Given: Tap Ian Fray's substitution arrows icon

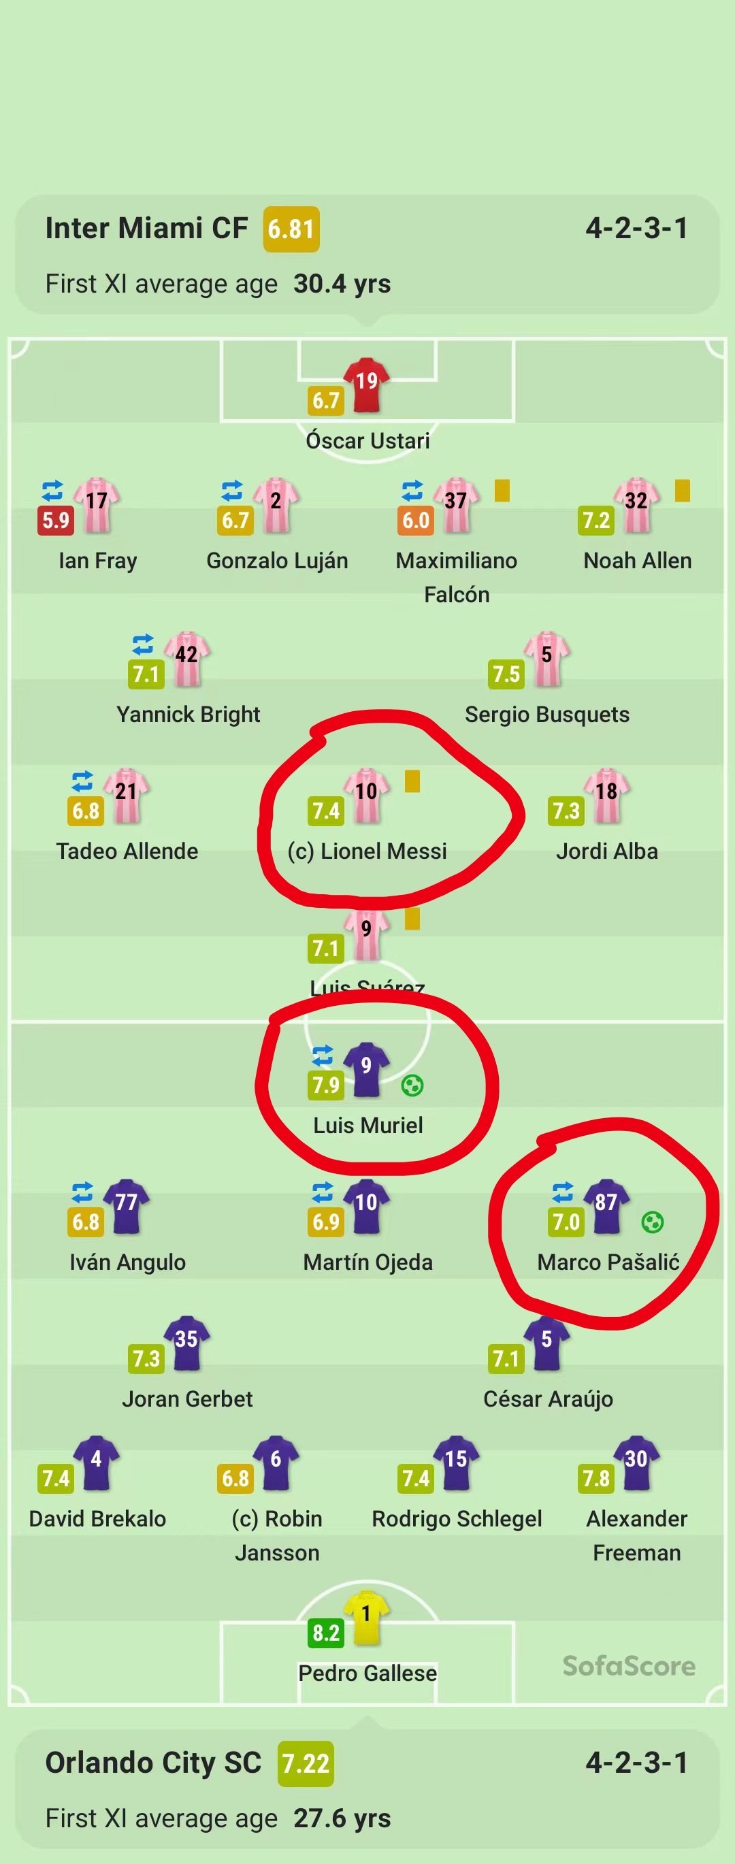Looking at the screenshot, I should pyautogui.click(x=52, y=491).
